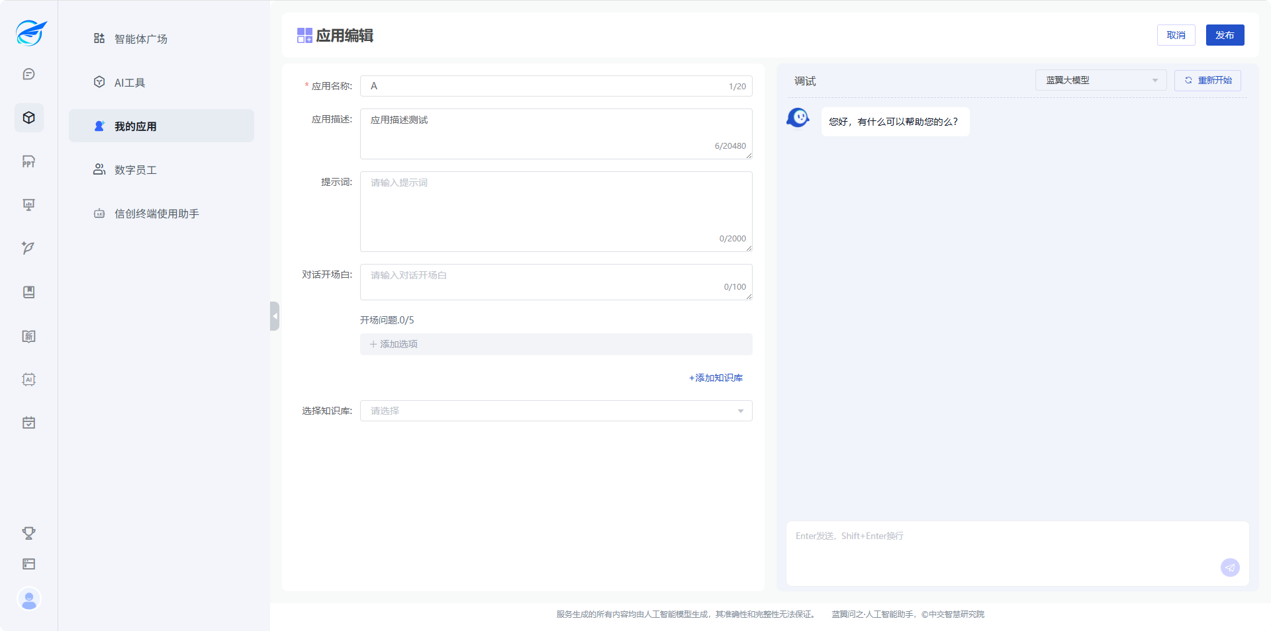Click the 添加选项 add option button
The width and height of the screenshot is (1271, 631).
click(556, 344)
